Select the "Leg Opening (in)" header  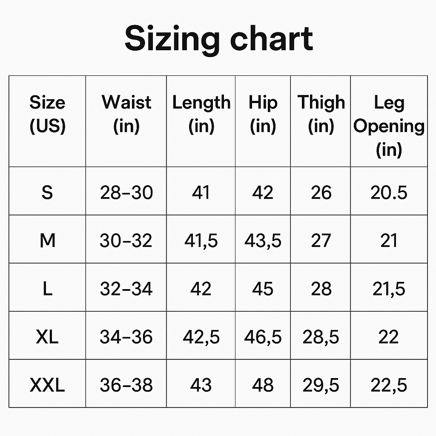389,126
